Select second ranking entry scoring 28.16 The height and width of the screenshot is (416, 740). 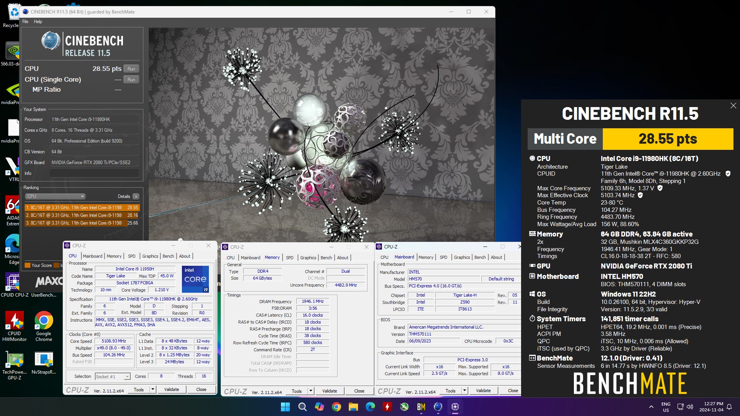coord(82,215)
